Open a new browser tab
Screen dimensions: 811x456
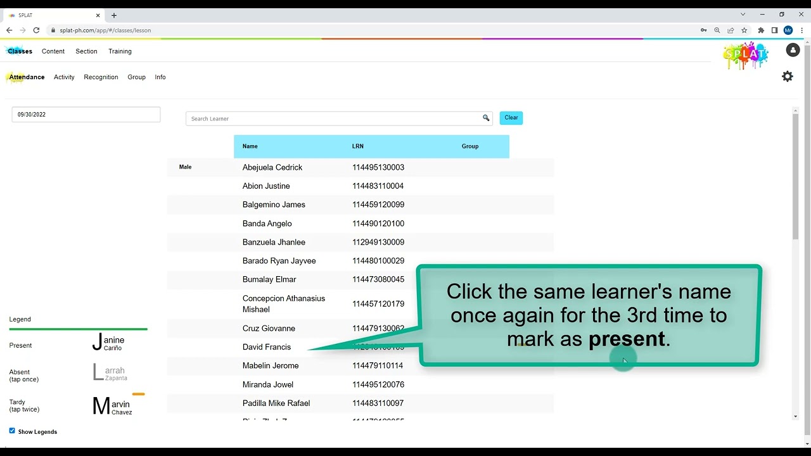[x=114, y=15]
